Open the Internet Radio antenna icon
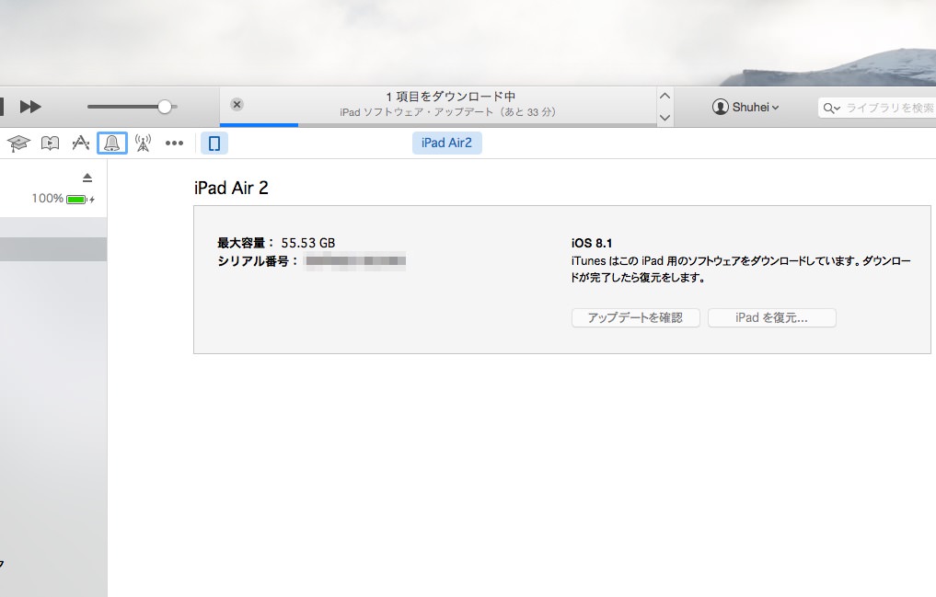Image resolution: width=936 pixels, height=597 pixels. [x=144, y=144]
